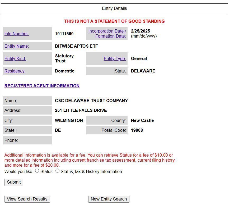
Task: Start a New Entity Search
Action: click(109, 199)
